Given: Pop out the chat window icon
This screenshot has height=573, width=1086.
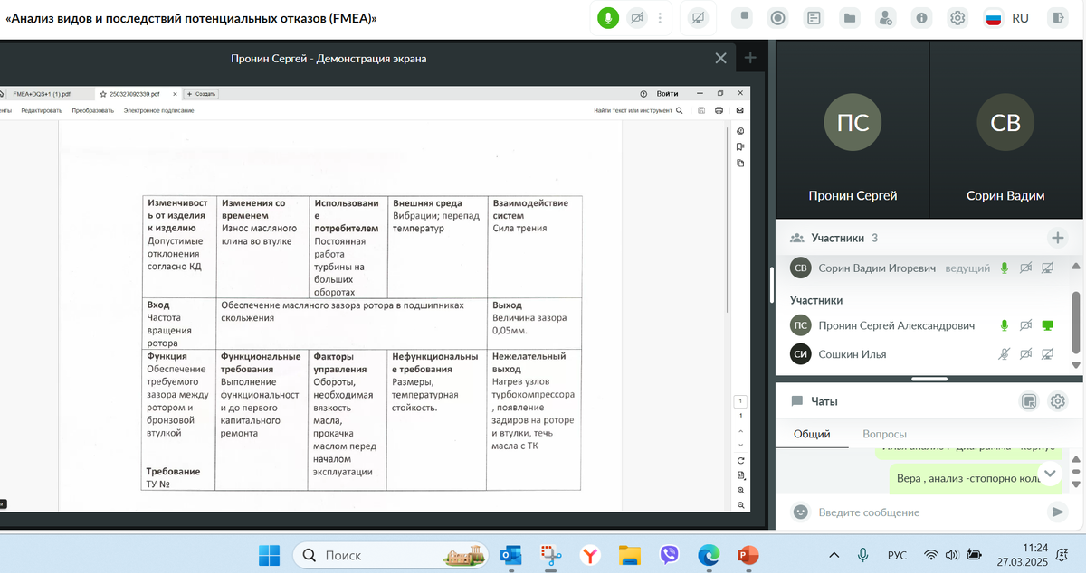Looking at the screenshot, I should pos(1029,401).
